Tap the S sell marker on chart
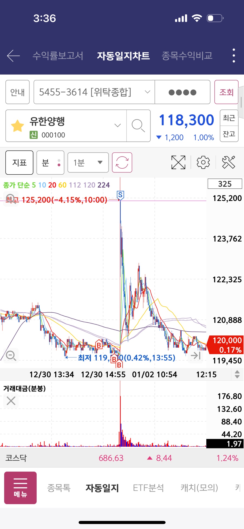The image size is (244, 529). (120, 195)
